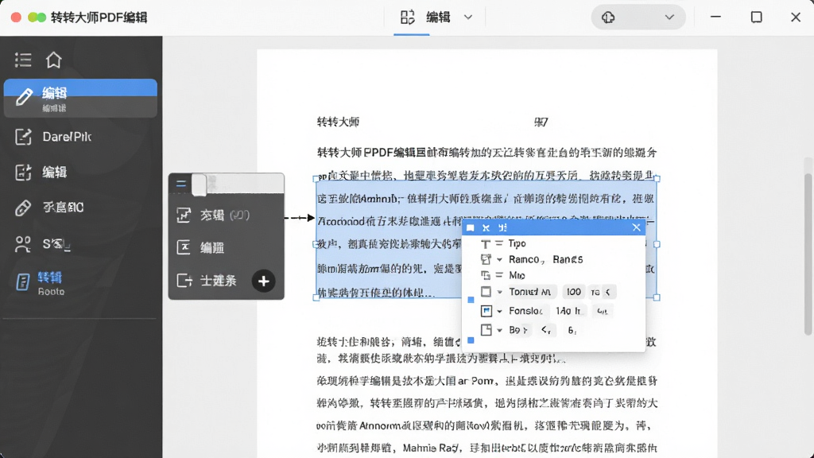Click the 100 value field
Screen dimensions: 814x458
pos(574,292)
